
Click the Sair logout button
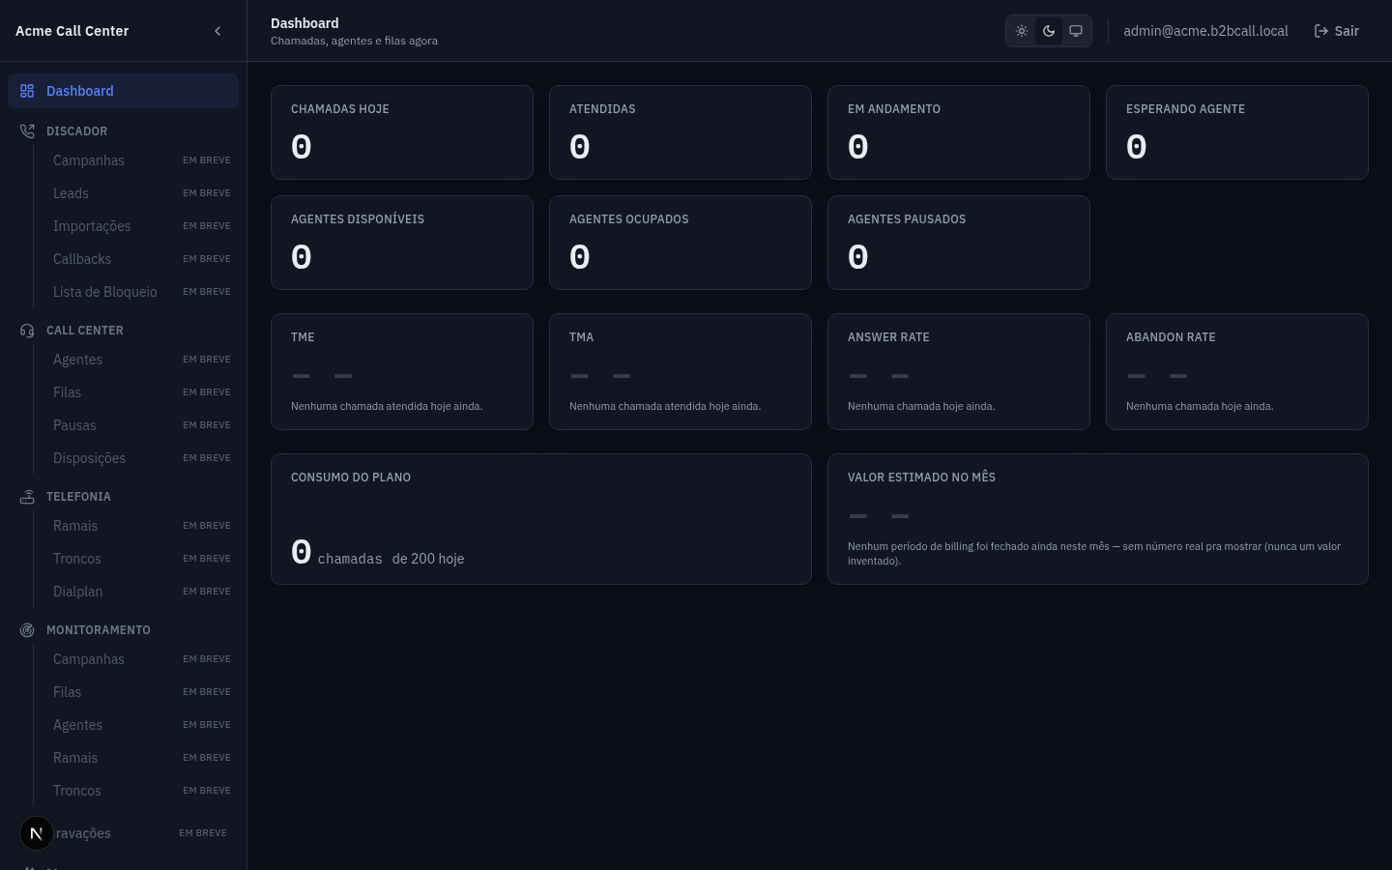1337,31
